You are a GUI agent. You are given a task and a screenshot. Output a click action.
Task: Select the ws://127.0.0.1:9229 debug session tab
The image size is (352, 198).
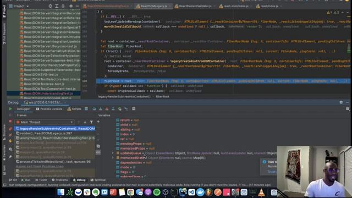click(45, 102)
